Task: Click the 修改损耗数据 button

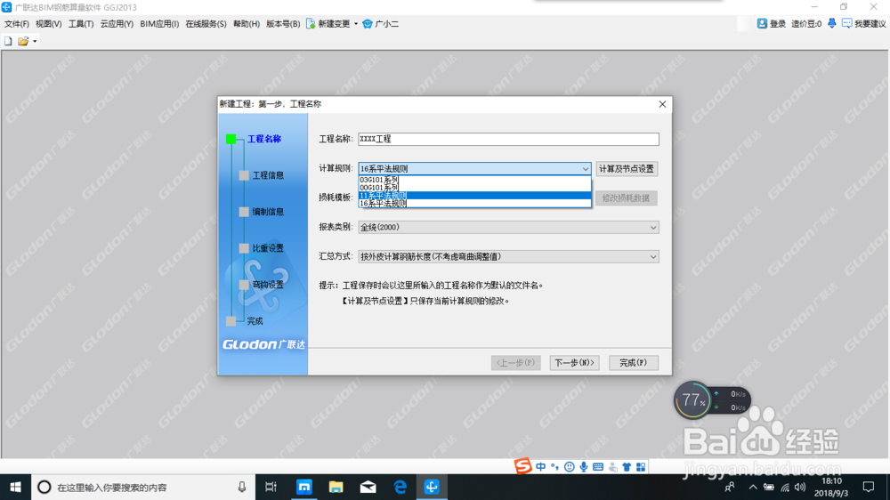Action: tap(626, 198)
